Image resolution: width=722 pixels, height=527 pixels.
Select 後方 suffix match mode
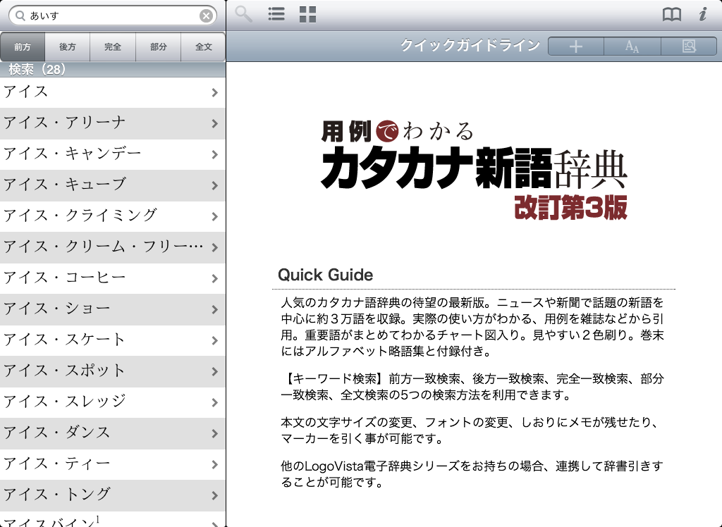point(68,47)
